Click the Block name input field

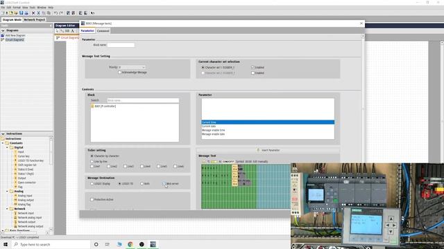coord(121,45)
